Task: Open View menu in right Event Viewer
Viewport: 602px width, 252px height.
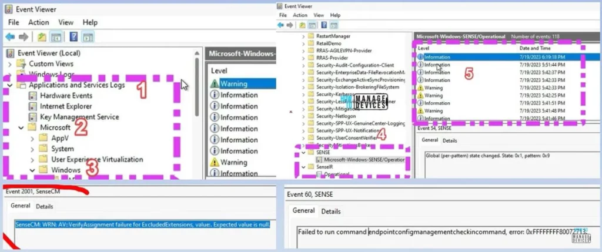Action: (x=319, y=15)
